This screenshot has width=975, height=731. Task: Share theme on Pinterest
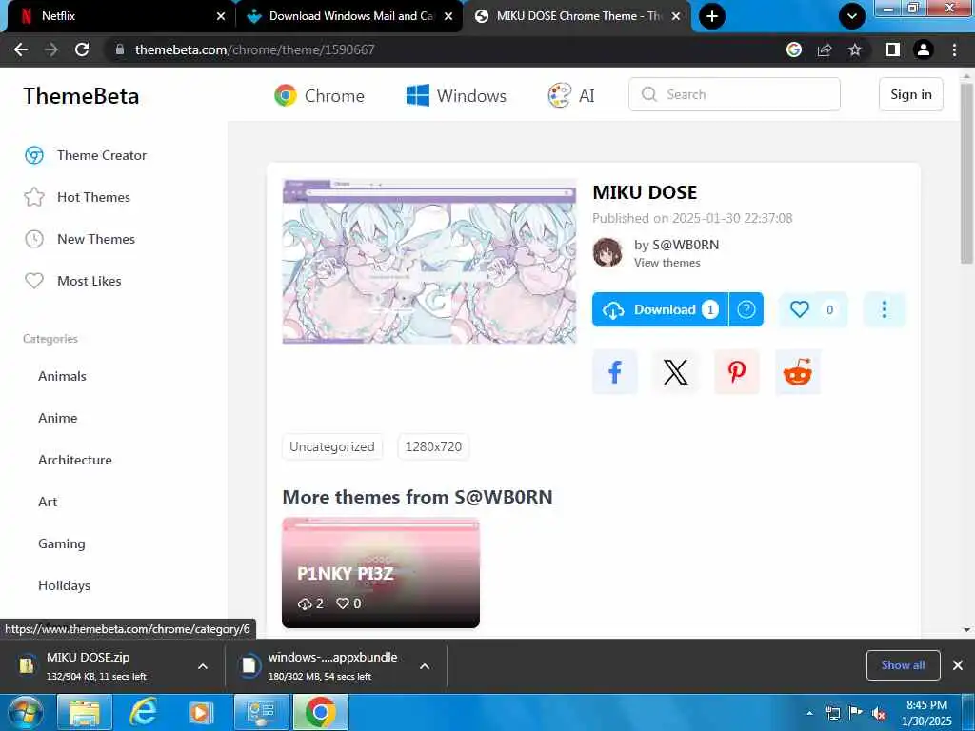pos(737,372)
